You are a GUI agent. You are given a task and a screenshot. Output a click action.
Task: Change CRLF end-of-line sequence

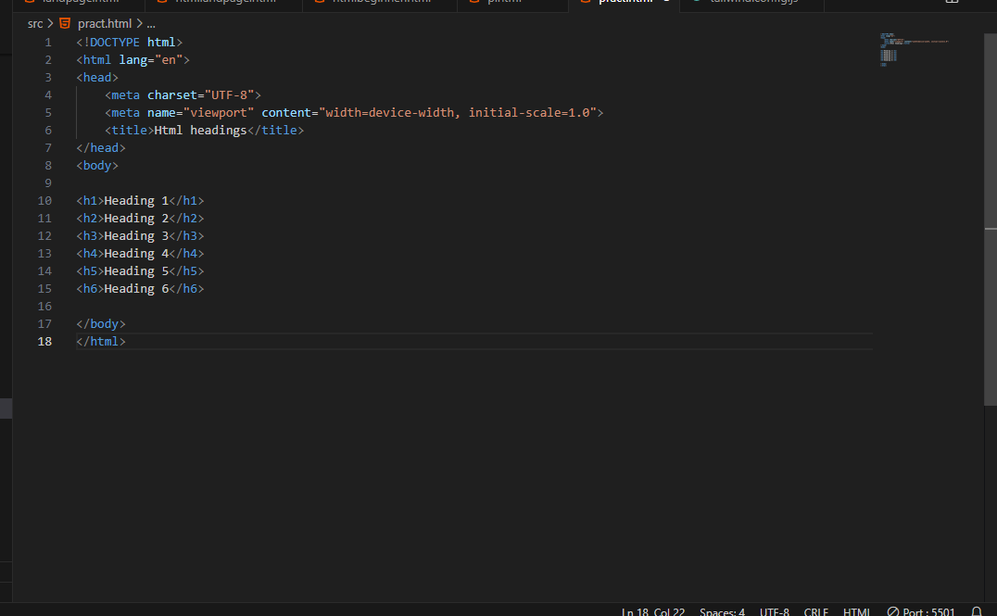pyautogui.click(x=815, y=611)
